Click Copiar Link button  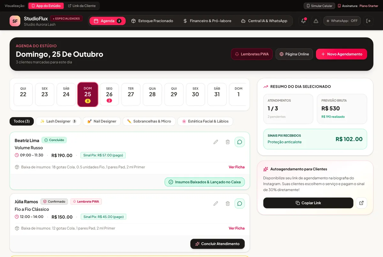308,203
